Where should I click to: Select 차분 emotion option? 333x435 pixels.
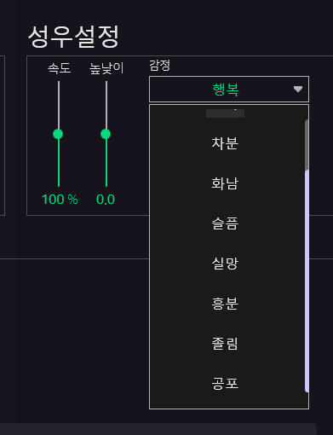point(225,143)
